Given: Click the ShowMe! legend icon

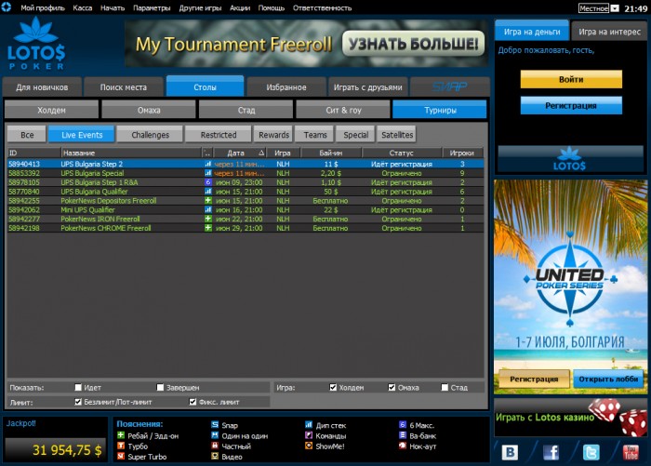Looking at the screenshot, I should [x=309, y=446].
